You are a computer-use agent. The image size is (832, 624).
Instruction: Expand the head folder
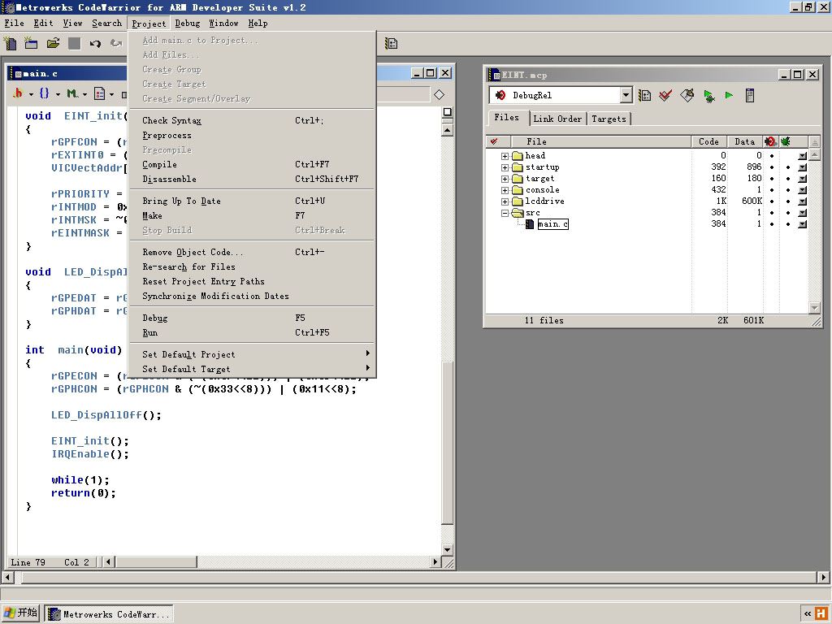point(505,156)
